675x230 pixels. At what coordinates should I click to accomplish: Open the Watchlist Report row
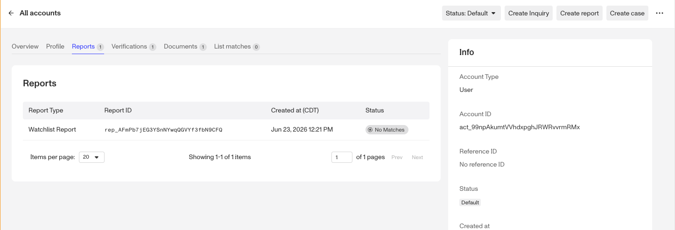pos(226,130)
